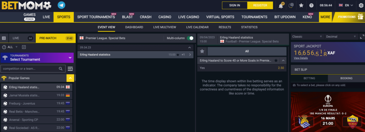Screen dimensions: 365x132
Task: Open the list filter icon beside search
Action: (x=70, y=69)
